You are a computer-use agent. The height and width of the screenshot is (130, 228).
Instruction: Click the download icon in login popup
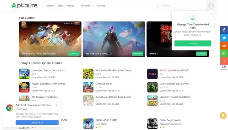(x=193, y=18)
